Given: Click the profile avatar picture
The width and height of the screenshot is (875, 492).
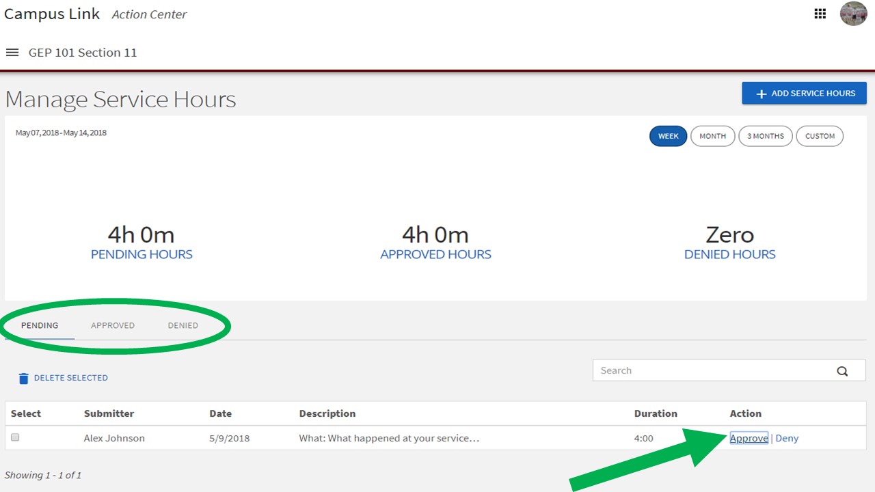Looking at the screenshot, I should [x=853, y=14].
